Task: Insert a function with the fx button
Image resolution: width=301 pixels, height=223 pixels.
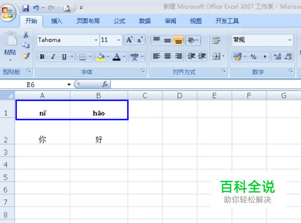Action: [x=105, y=84]
